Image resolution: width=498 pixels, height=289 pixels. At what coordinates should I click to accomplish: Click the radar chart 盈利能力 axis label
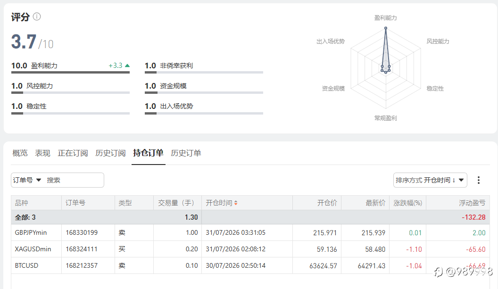tap(386, 18)
